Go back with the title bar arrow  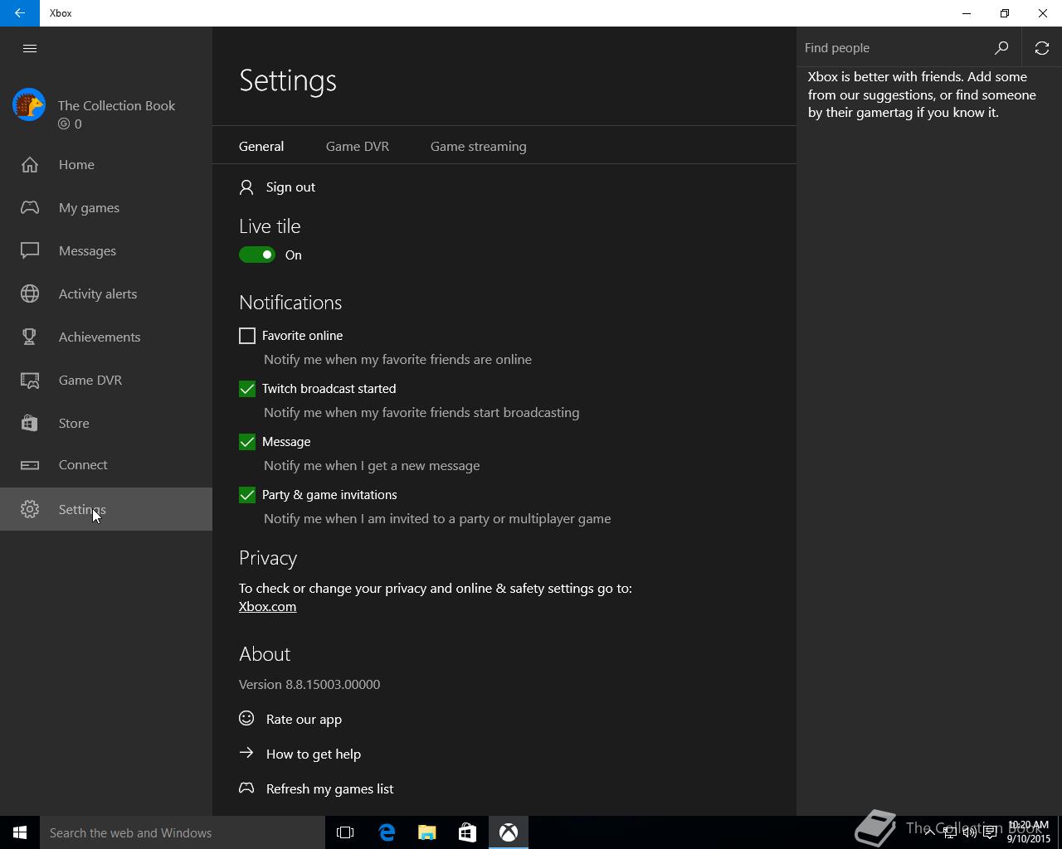click(x=20, y=13)
